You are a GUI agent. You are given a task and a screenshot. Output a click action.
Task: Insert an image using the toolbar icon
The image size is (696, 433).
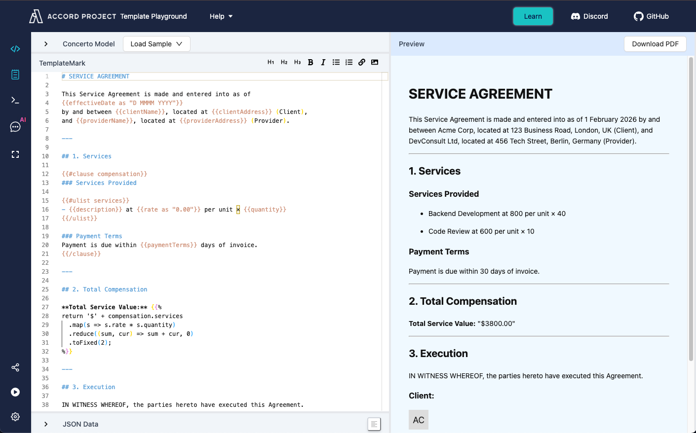(375, 62)
